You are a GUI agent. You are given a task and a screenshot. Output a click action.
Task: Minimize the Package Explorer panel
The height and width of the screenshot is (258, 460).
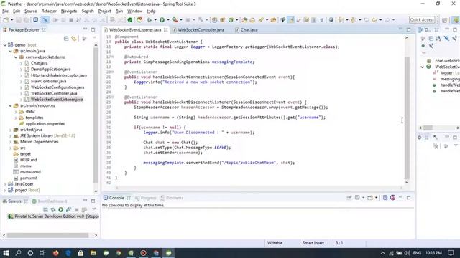pyautogui.click(x=85, y=29)
